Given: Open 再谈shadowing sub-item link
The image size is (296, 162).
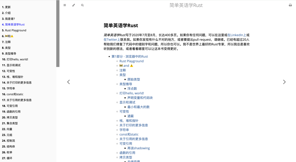Looking at the screenshot, I should pos(139,148).
